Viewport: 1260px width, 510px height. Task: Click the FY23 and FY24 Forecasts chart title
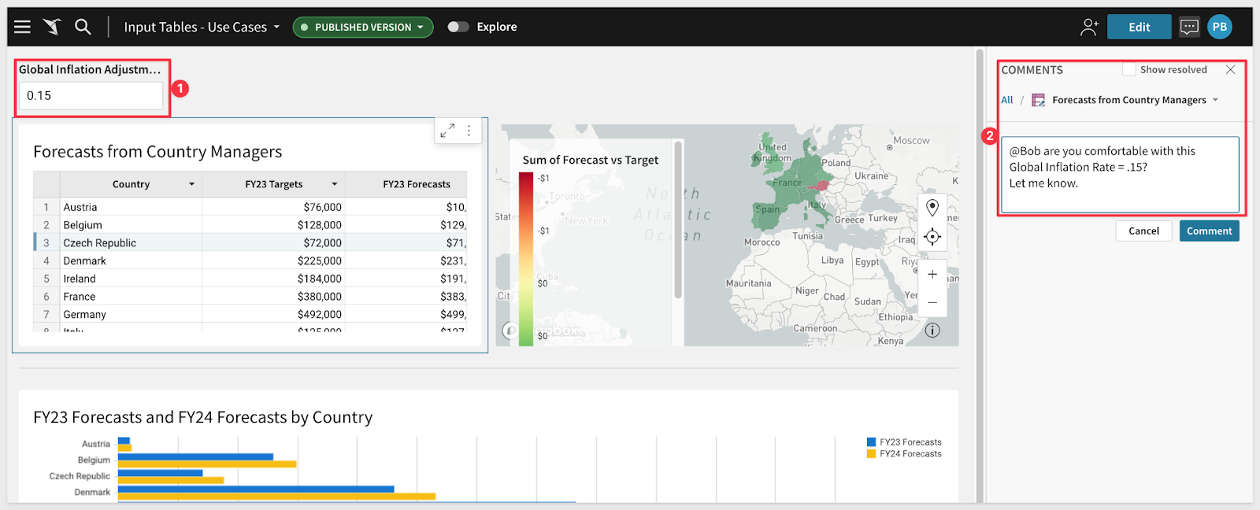pos(203,417)
